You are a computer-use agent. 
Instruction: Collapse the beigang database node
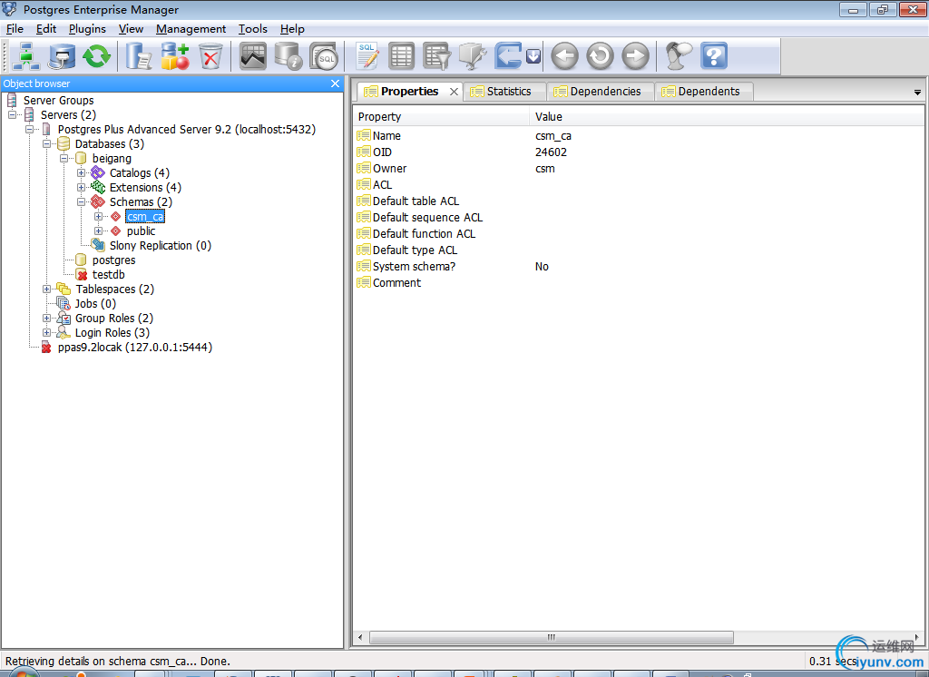click(64, 158)
